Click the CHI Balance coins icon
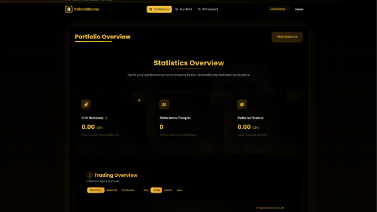 click(87, 104)
